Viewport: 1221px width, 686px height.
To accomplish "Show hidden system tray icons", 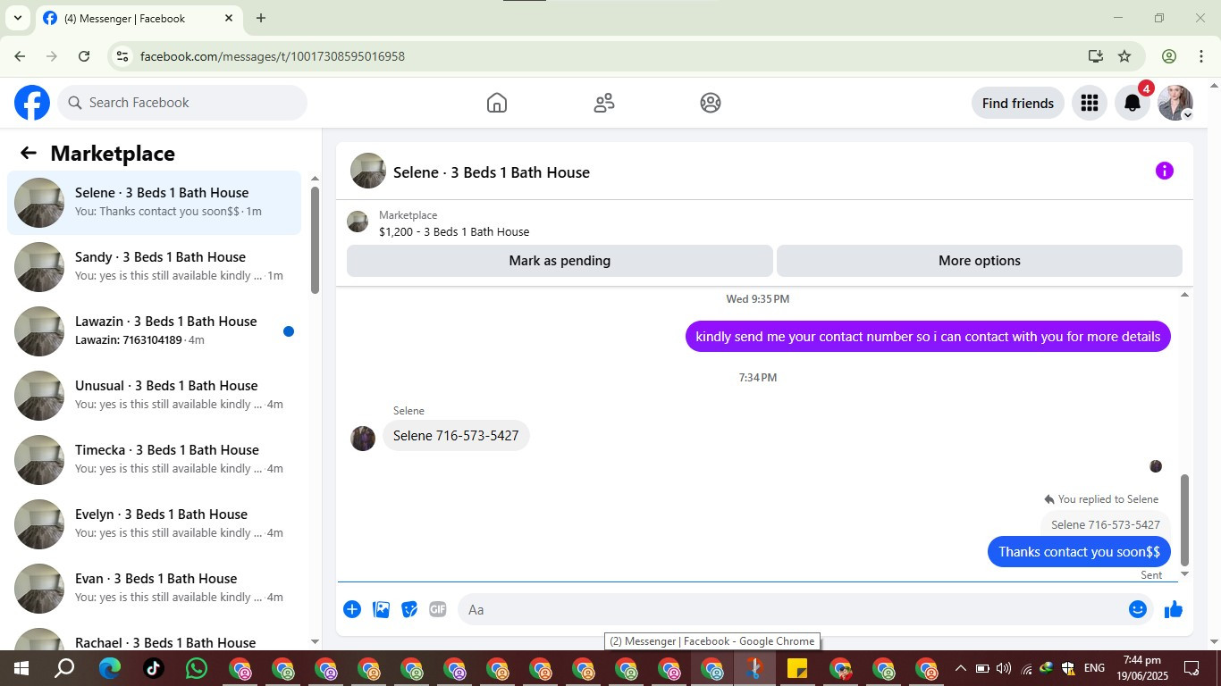I will click(x=961, y=668).
